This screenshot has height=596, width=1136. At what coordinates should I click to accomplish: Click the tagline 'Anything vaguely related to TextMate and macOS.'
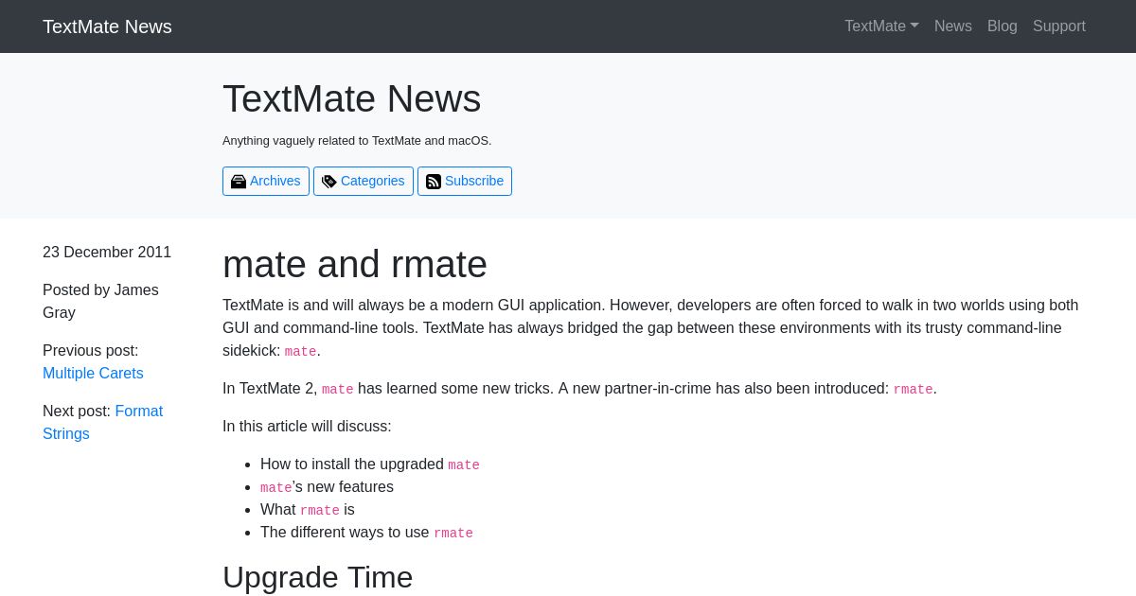tap(357, 140)
